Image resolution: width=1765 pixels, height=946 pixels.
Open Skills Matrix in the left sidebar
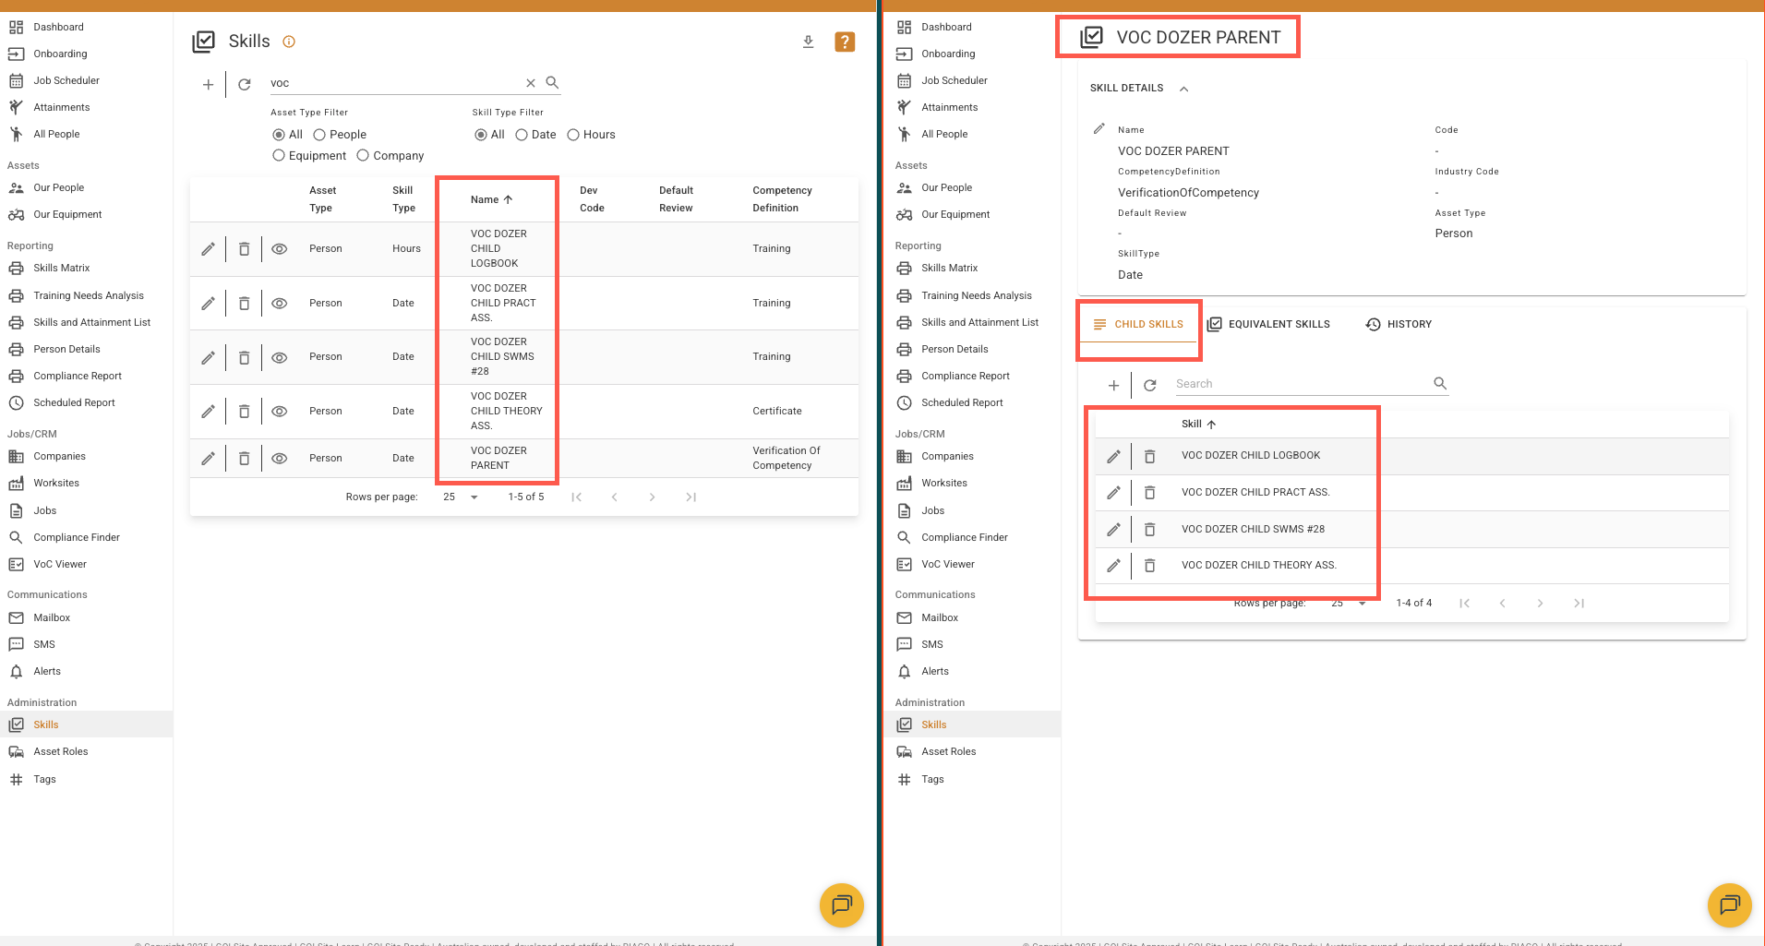(x=61, y=268)
